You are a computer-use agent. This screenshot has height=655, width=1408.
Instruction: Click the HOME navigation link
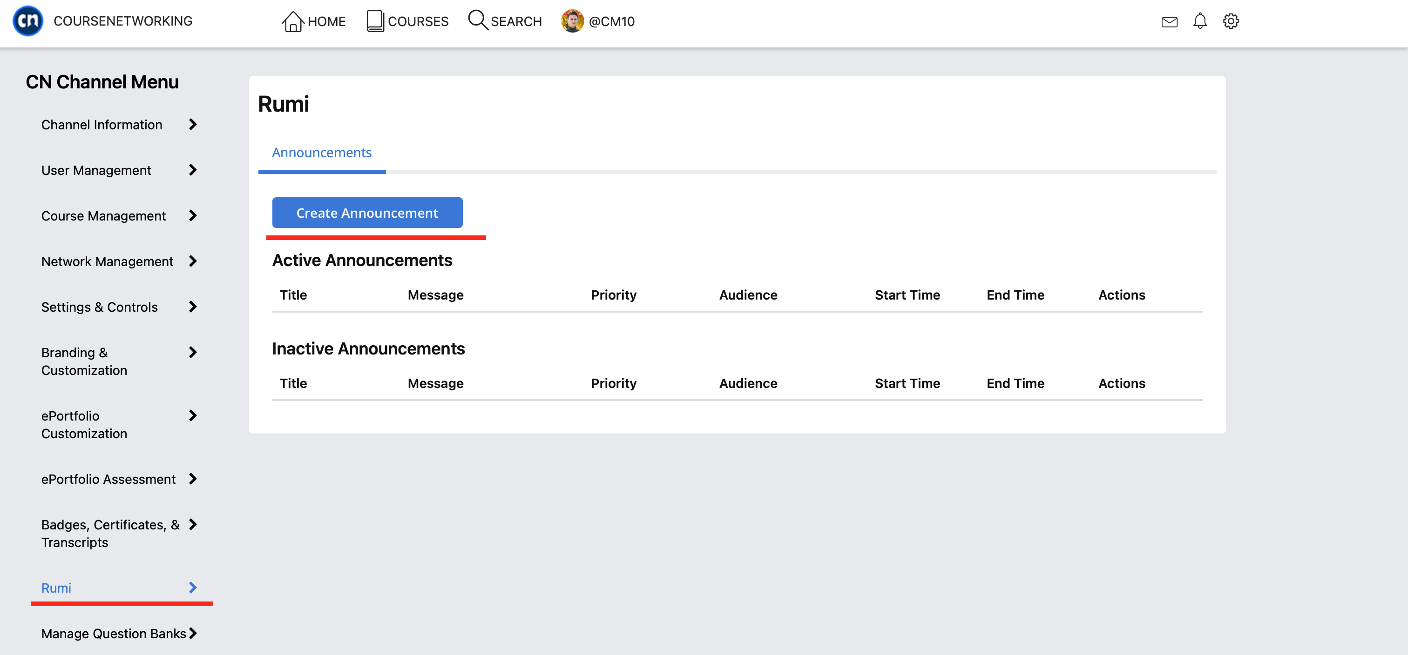pos(326,21)
